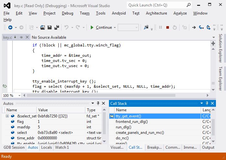This screenshot has height=160, width=226.
Task: Switch to the Watch 1 tab
Action: [62, 147]
